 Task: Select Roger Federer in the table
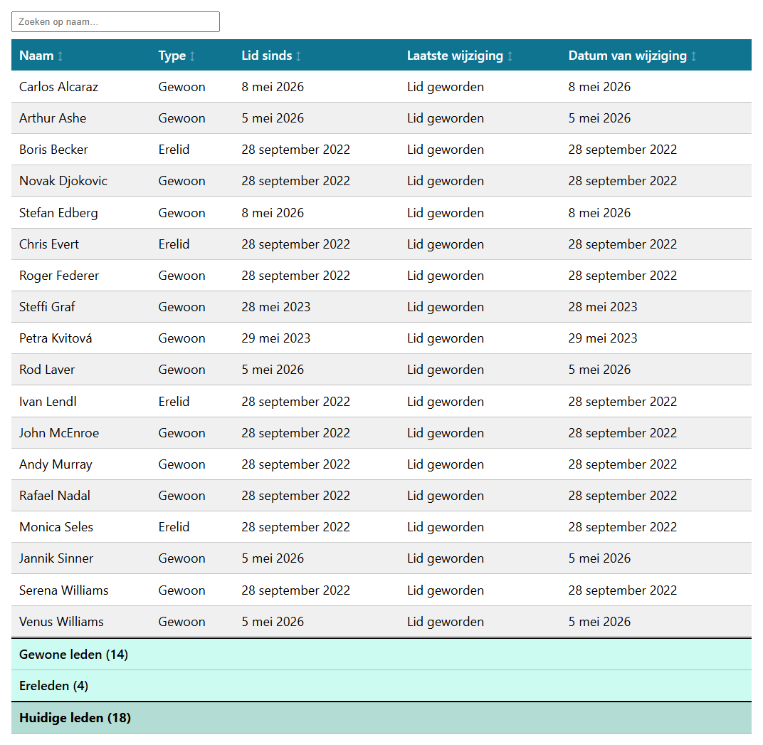point(59,276)
